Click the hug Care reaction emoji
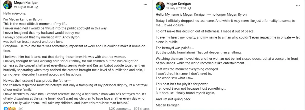 pyautogui.click(x=9, y=108)
